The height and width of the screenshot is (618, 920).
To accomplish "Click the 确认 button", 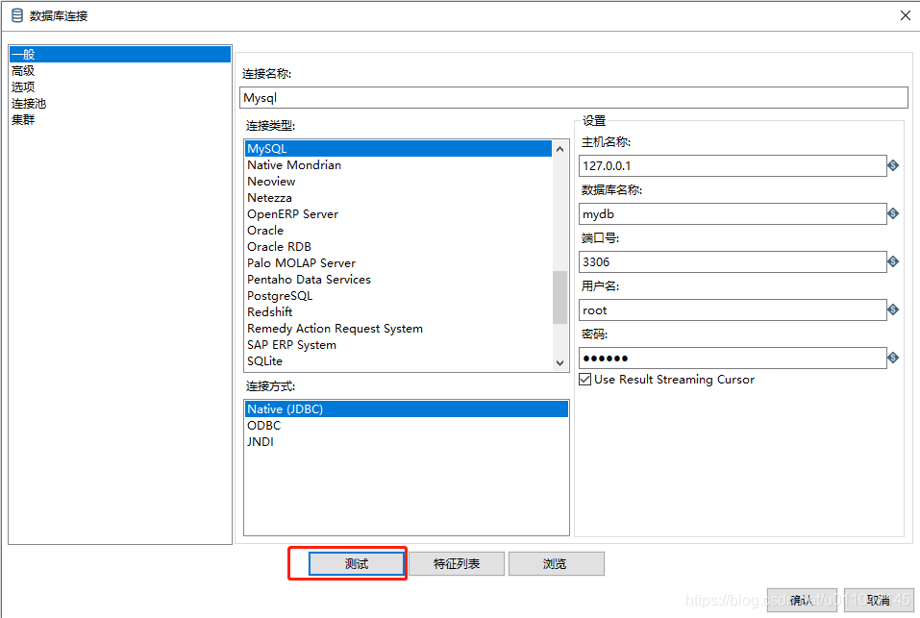I will coord(802,600).
